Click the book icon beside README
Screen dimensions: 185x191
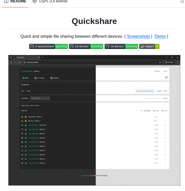[x=6, y=2]
